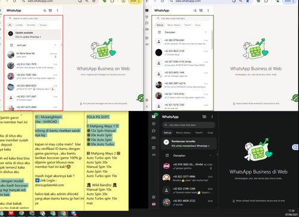Screen dimensions: 299x217
Task: Open the Status icon in the dark WhatsApp sidebar
Action: click(x=154, y=123)
